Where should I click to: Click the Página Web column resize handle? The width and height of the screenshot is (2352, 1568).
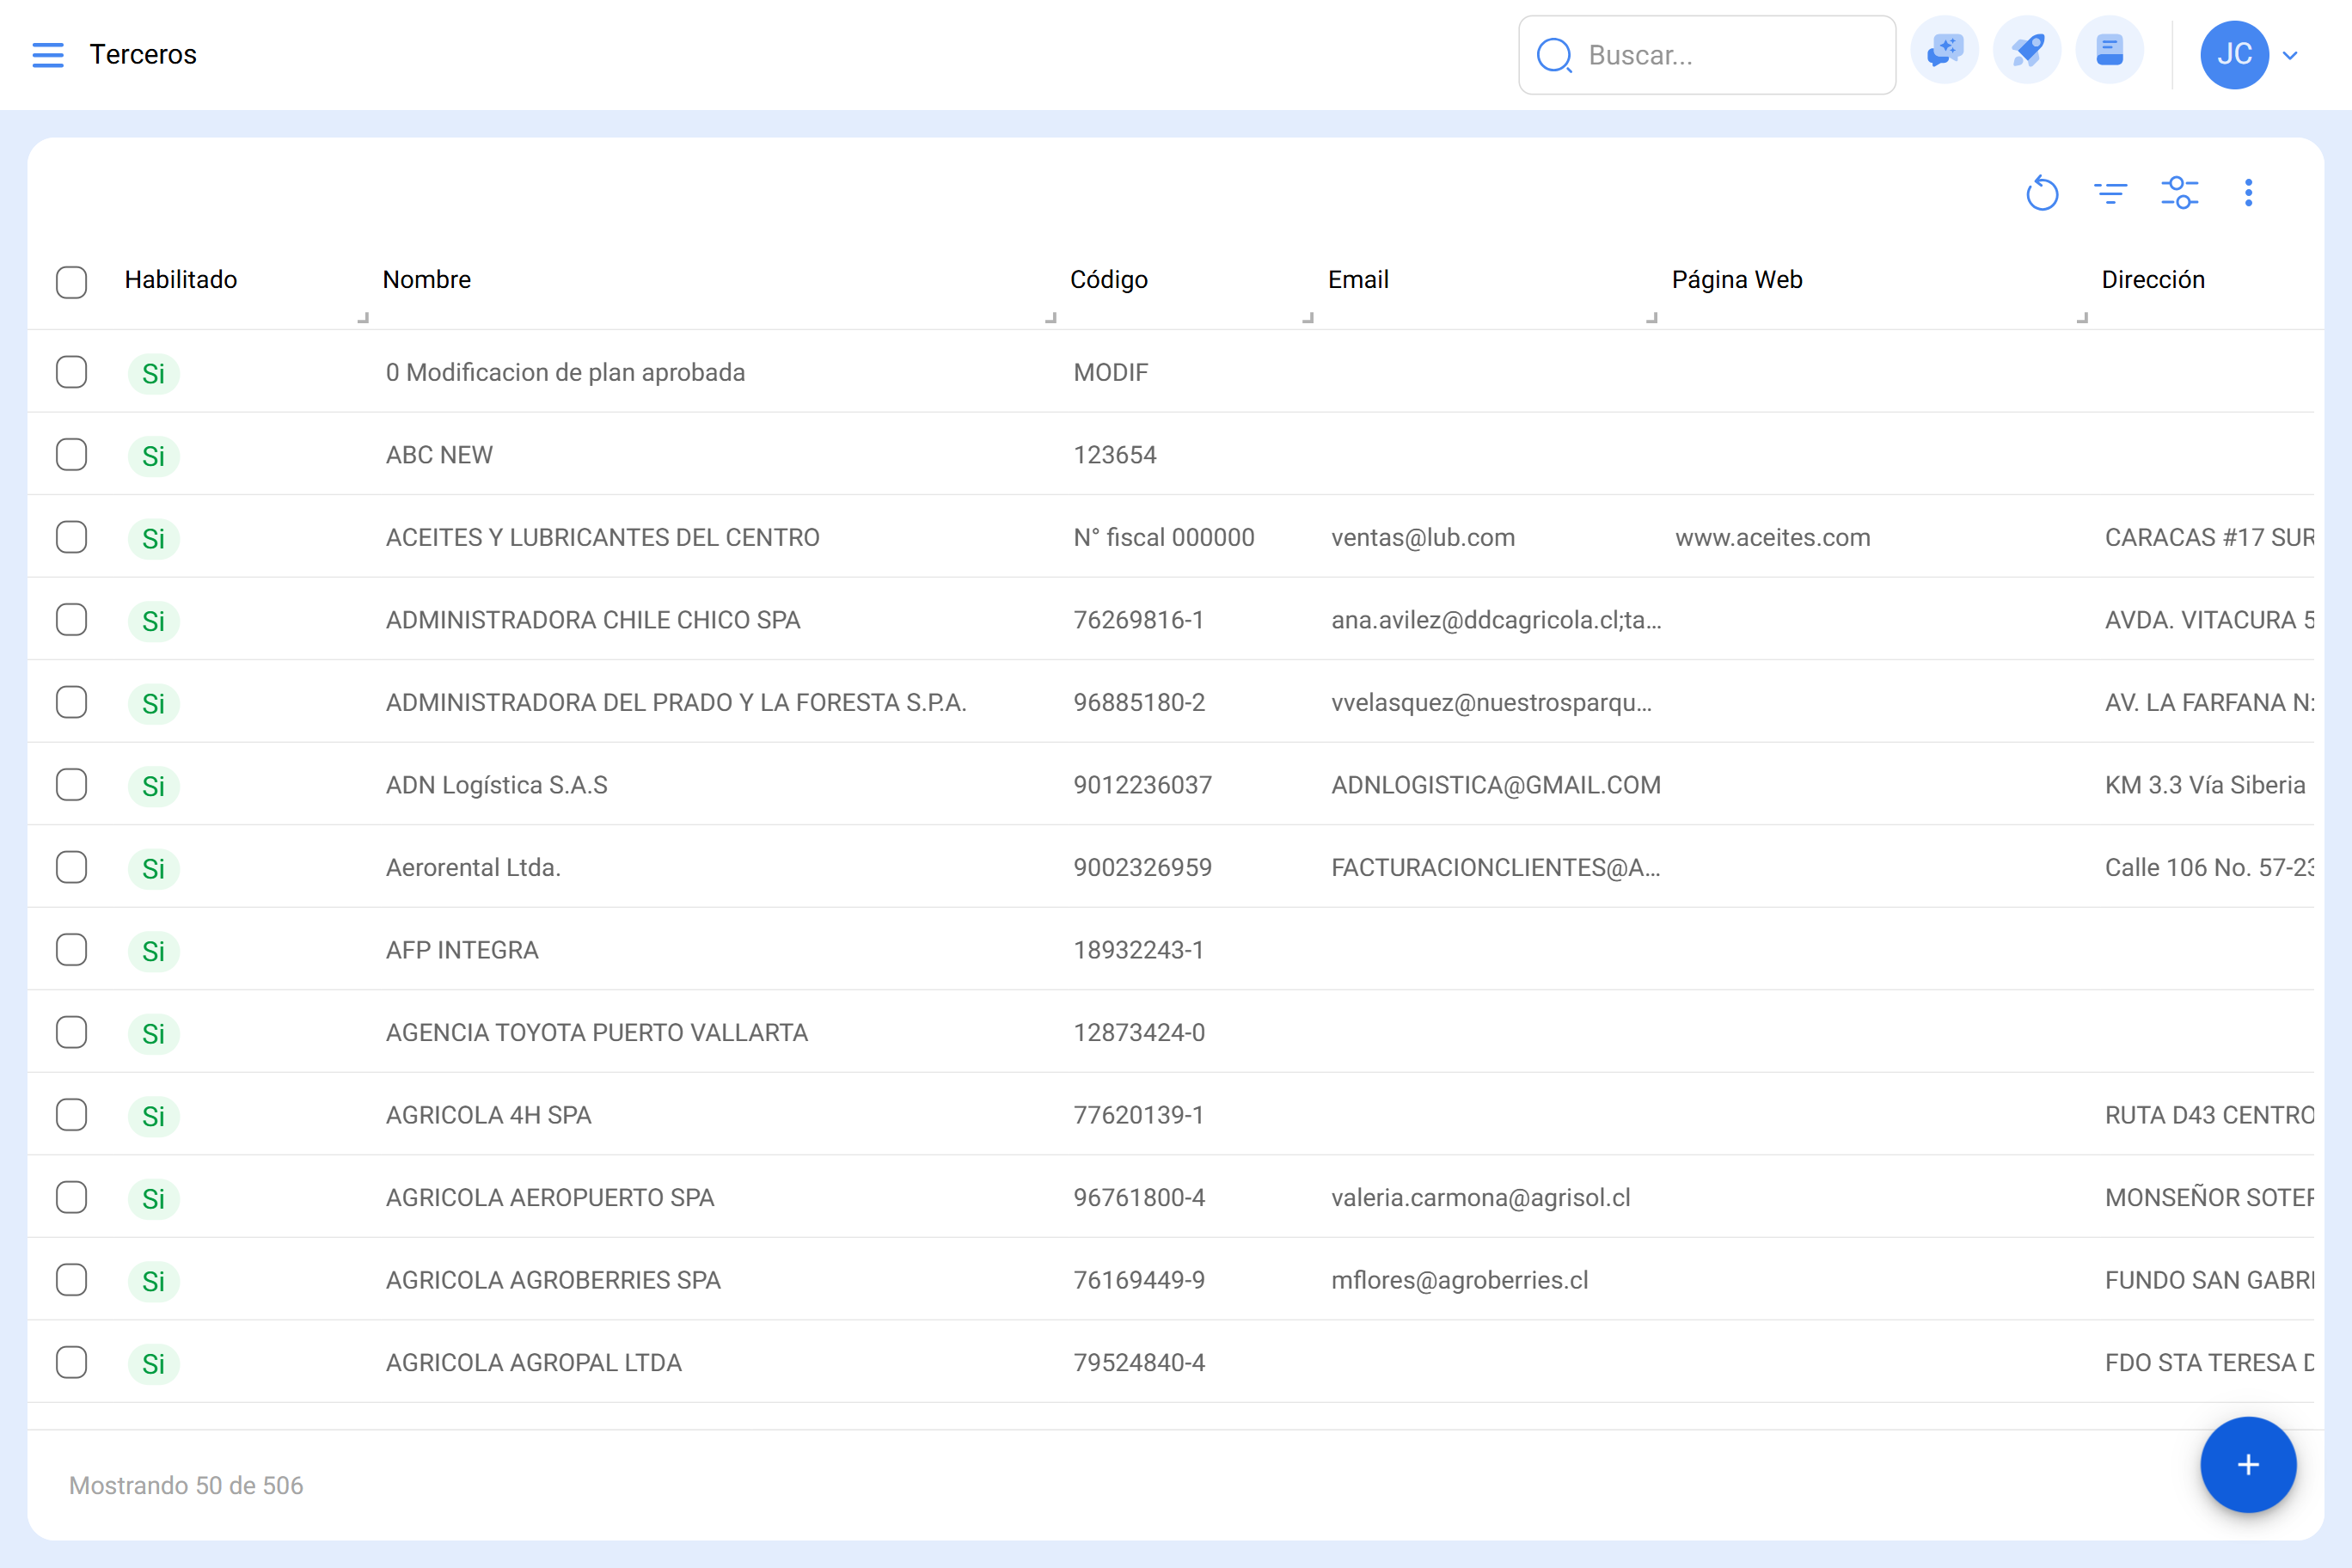(x=2082, y=318)
